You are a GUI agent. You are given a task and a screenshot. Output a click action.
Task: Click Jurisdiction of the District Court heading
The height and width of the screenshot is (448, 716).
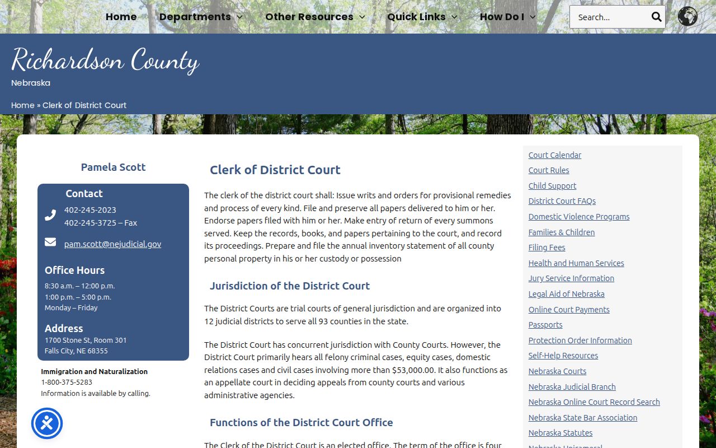(290, 286)
